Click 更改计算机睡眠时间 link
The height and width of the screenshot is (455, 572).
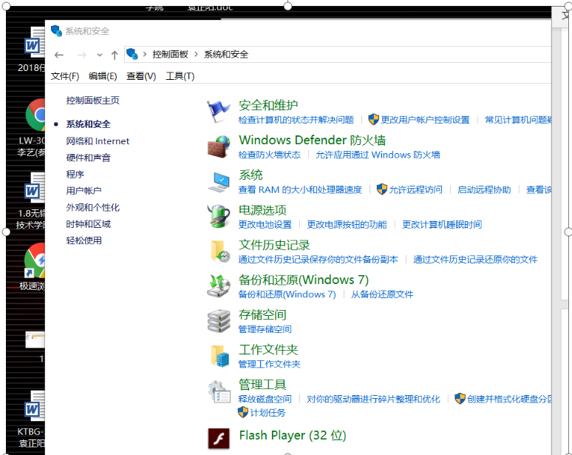point(442,225)
